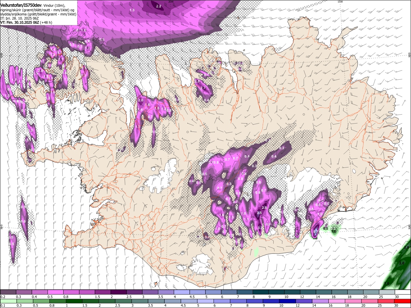Click the '3.2' snowfall value on the map
This screenshot has width=411, height=308.
point(260,228)
